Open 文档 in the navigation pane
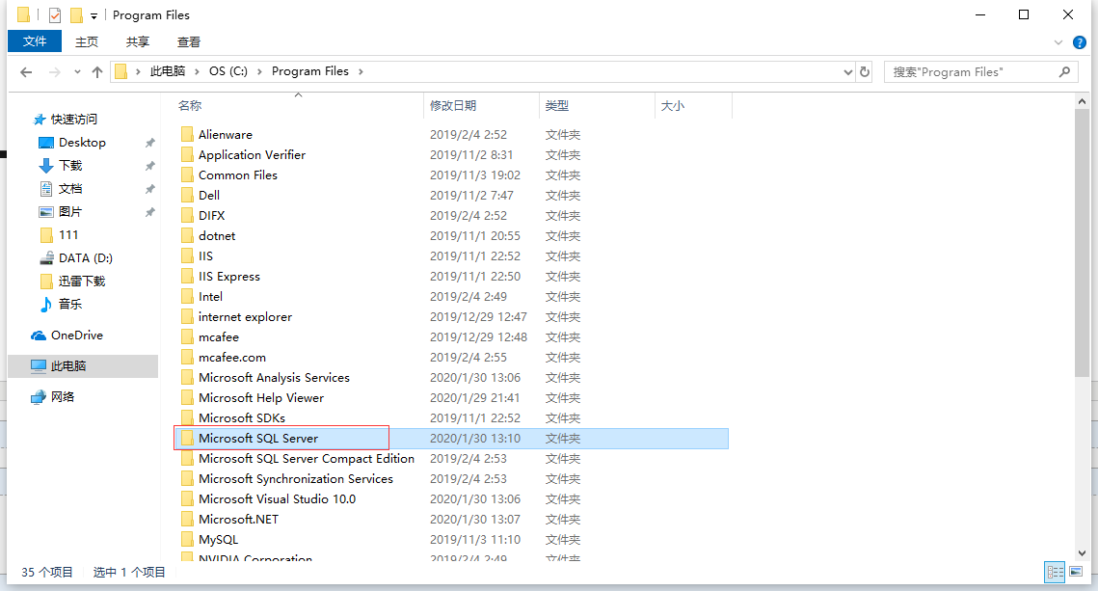This screenshot has height=591, width=1098. (70, 188)
